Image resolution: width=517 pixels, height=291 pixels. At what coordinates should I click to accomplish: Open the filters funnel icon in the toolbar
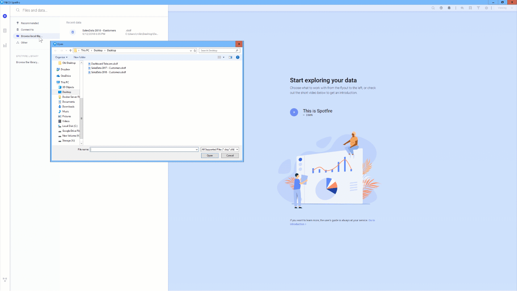point(478,8)
